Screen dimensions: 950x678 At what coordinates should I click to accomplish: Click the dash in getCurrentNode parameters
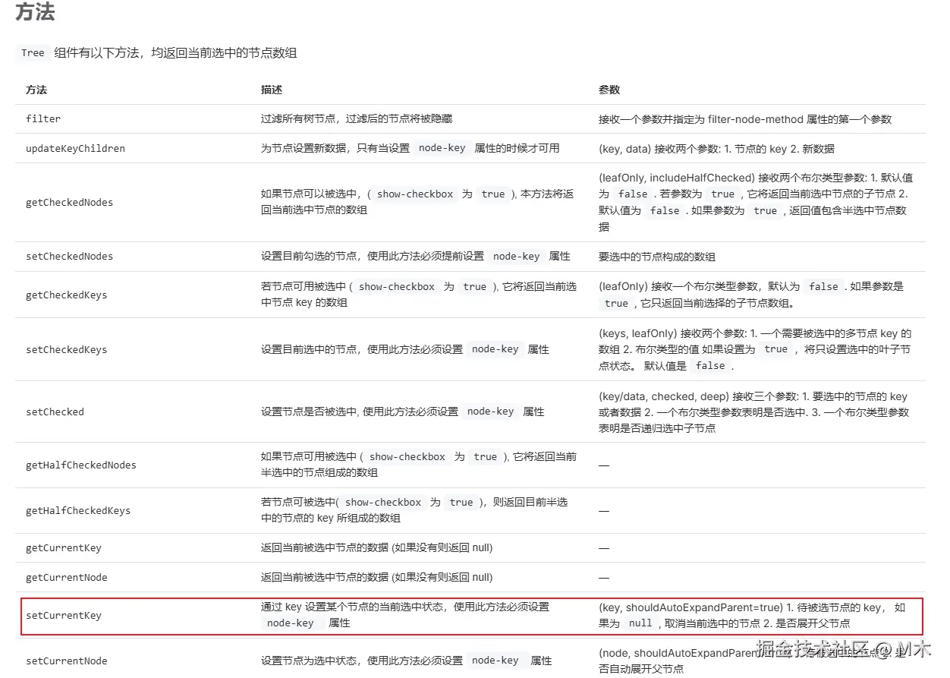(x=604, y=578)
